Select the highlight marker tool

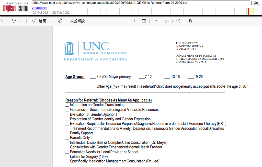pyautogui.click(x=14, y=21)
